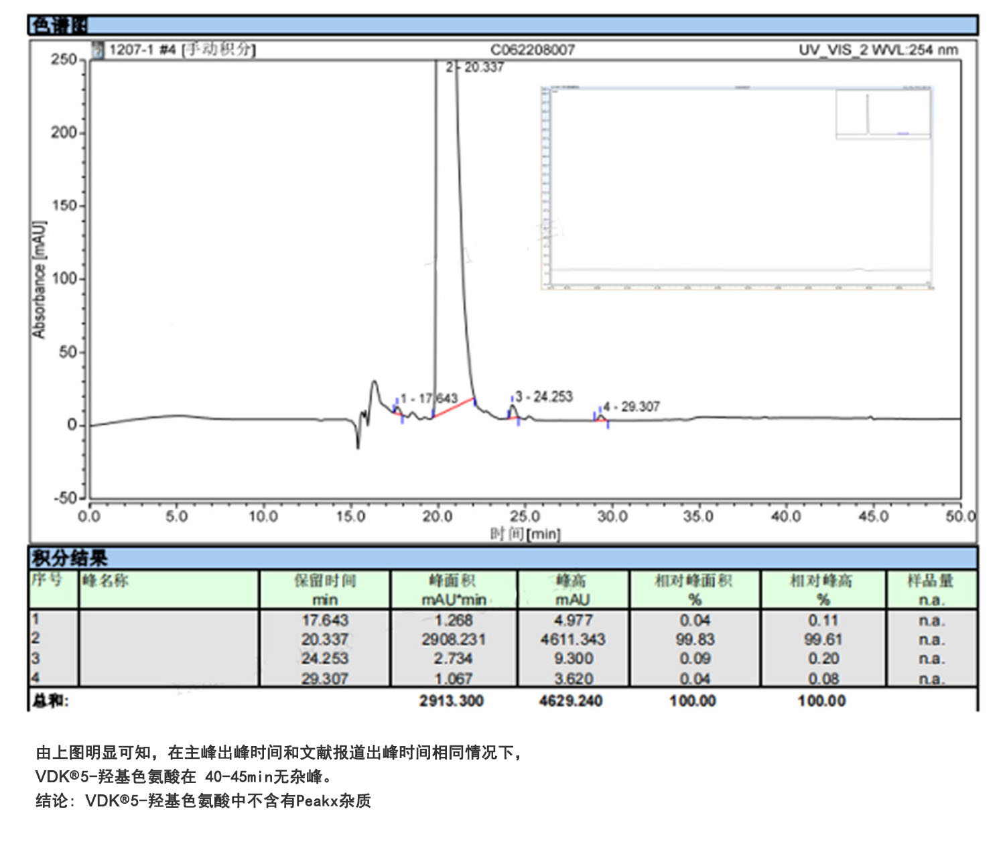
Task: Click the document icon beside 1207-1 #4
Action: pos(98,50)
